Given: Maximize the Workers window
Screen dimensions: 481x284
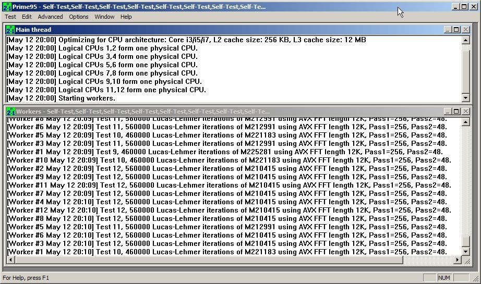Looking at the screenshot, I should [456, 112].
